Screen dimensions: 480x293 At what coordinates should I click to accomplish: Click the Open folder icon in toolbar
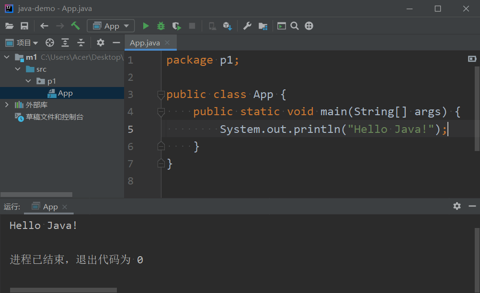coord(10,26)
